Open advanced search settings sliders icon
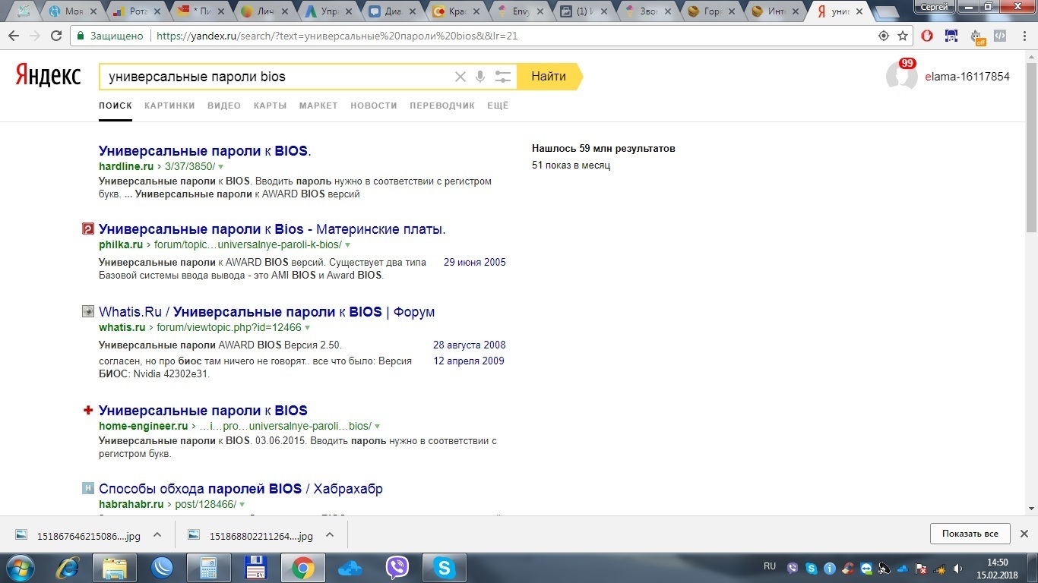Viewport: 1038px width, 583px height. tap(503, 77)
